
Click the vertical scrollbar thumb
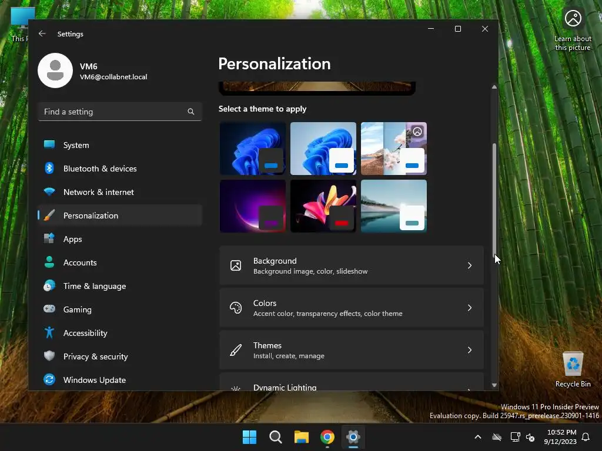click(x=494, y=200)
